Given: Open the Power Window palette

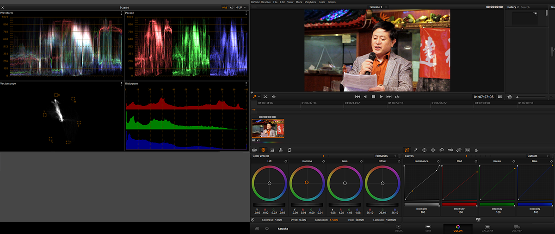Looking at the screenshot, I should (424, 150).
